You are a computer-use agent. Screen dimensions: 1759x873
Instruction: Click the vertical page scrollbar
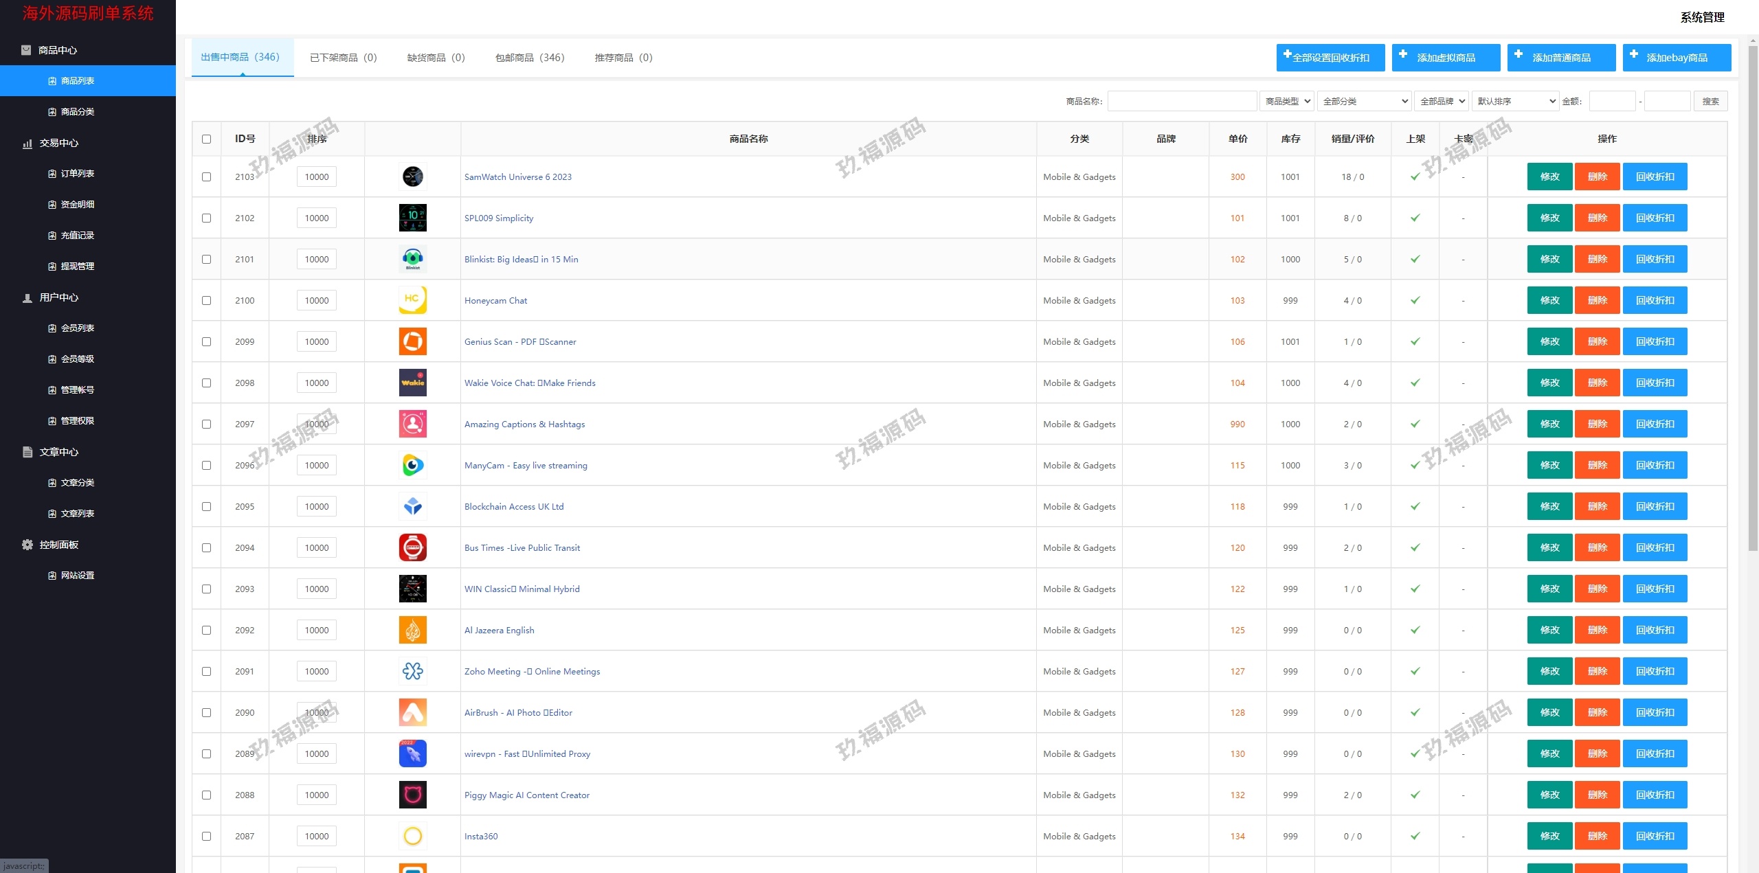(1752, 295)
